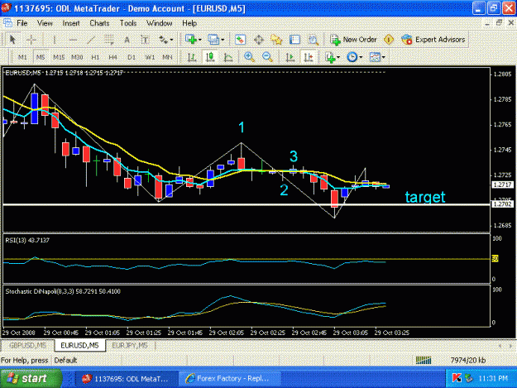This screenshot has height=388, width=517.
Task: Open the templates dropdown
Action: (x=377, y=57)
